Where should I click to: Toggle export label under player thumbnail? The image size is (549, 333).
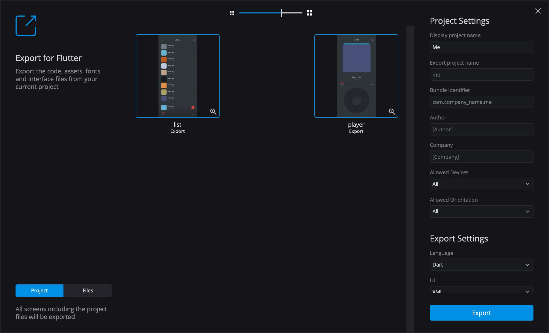point(356,131)
